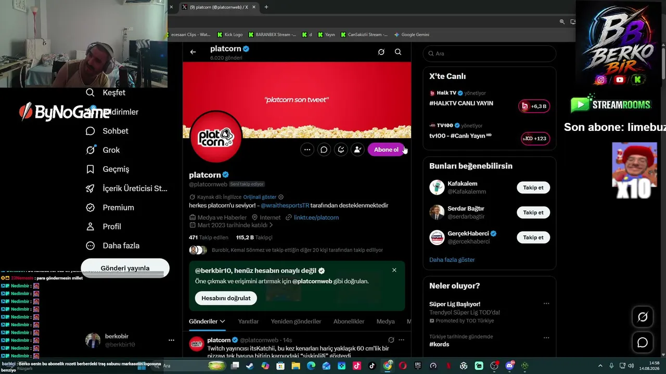Open the three-dot menu on platcorn's post
Screen dimensions: 666x374
(x=401, y=340)
